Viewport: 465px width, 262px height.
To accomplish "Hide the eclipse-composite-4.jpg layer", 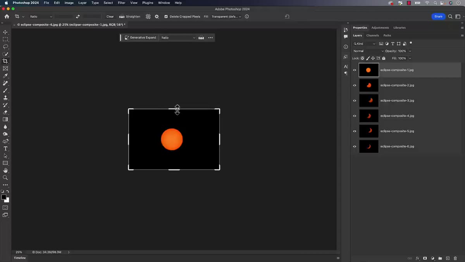I will [x=355, y=116].
